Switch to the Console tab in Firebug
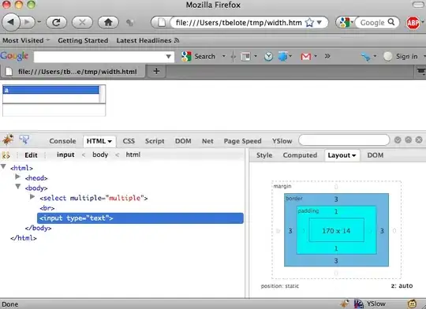Image resolution: width=426 pixels, height=309 pixels. point(62,141)
